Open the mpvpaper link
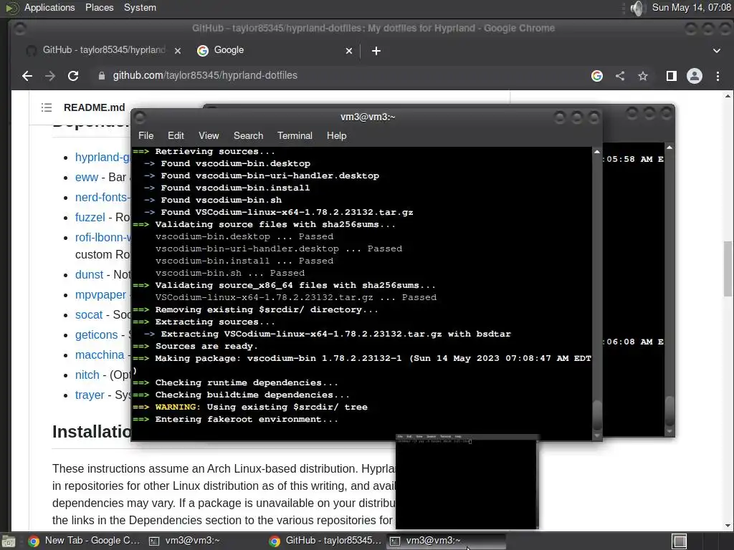The height and width of the screenshot is (550, 734). point(100,294)
